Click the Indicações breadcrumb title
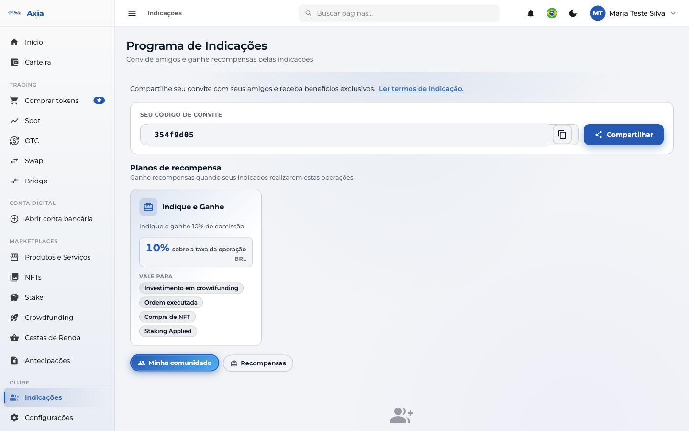 pyautogui.click(x=165, y=13)
